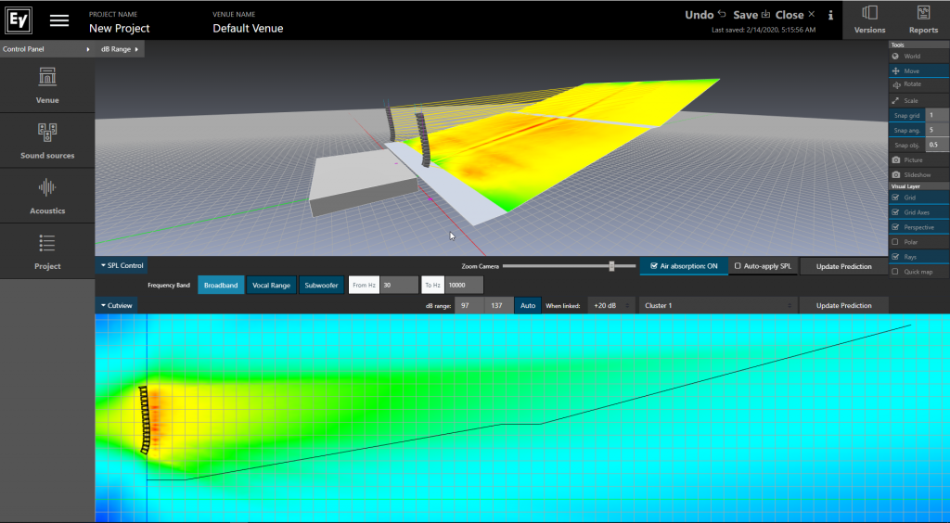Click the info icon beside Close

[830, 15]
